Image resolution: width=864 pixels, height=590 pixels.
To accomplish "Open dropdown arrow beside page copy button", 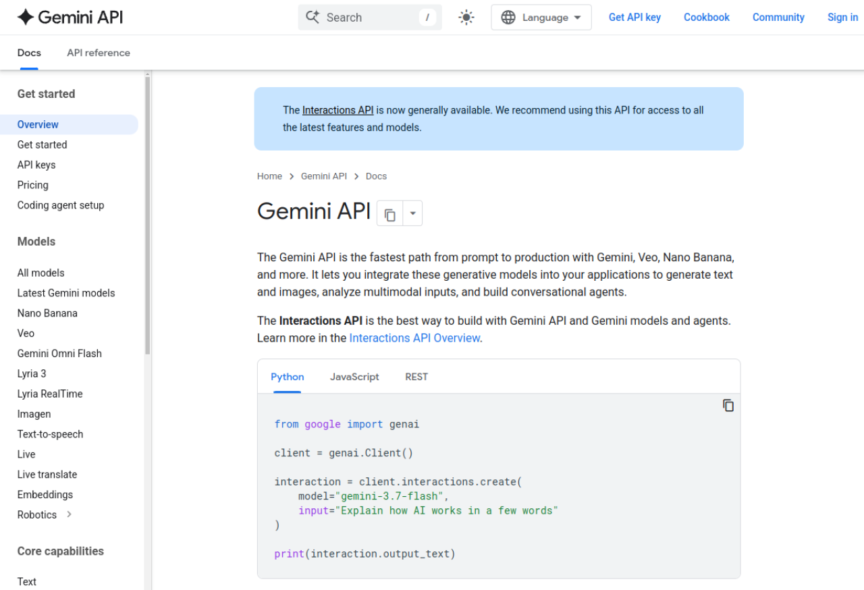I will tap(412, 214).
